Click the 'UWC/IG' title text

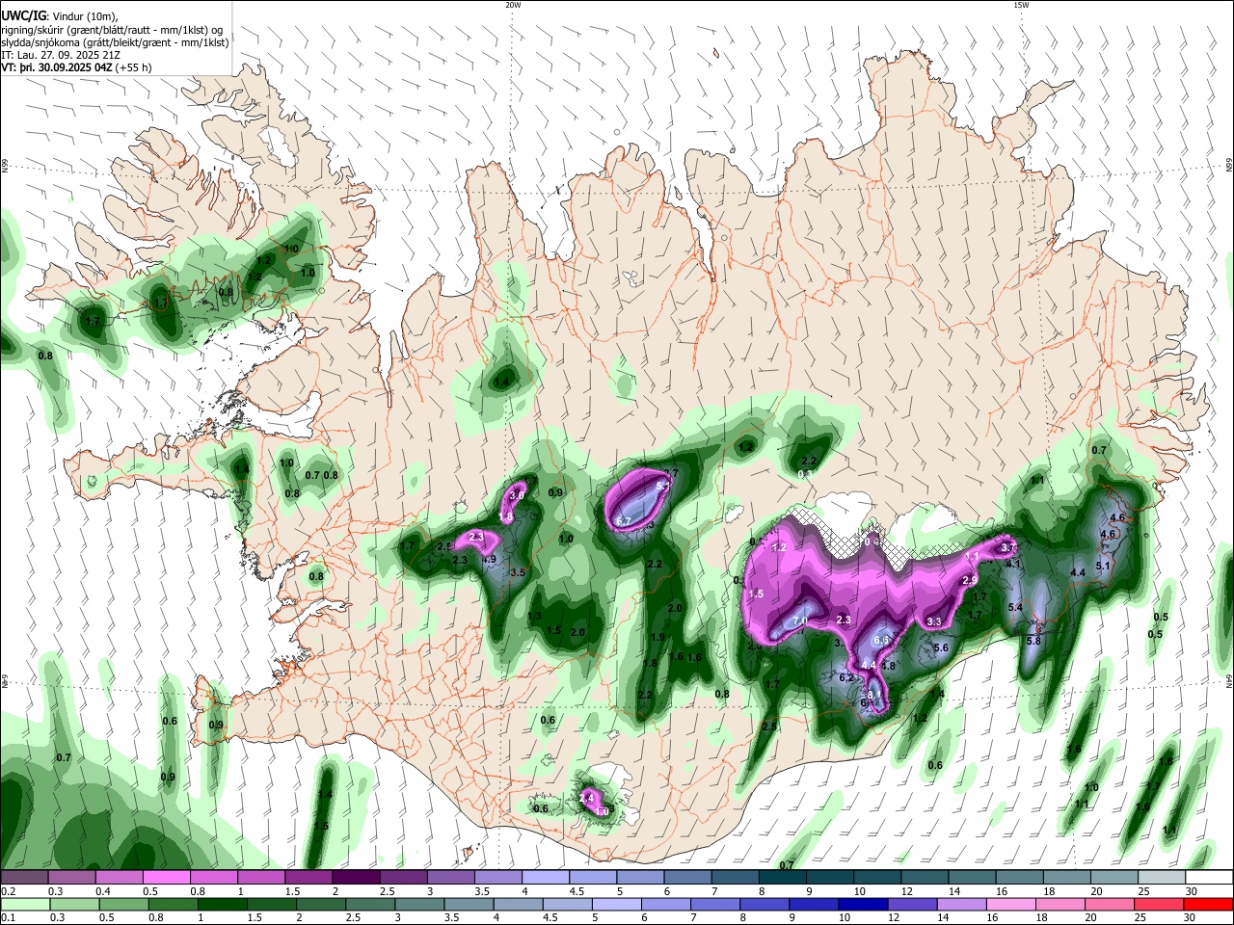click(x=23, y=16)
